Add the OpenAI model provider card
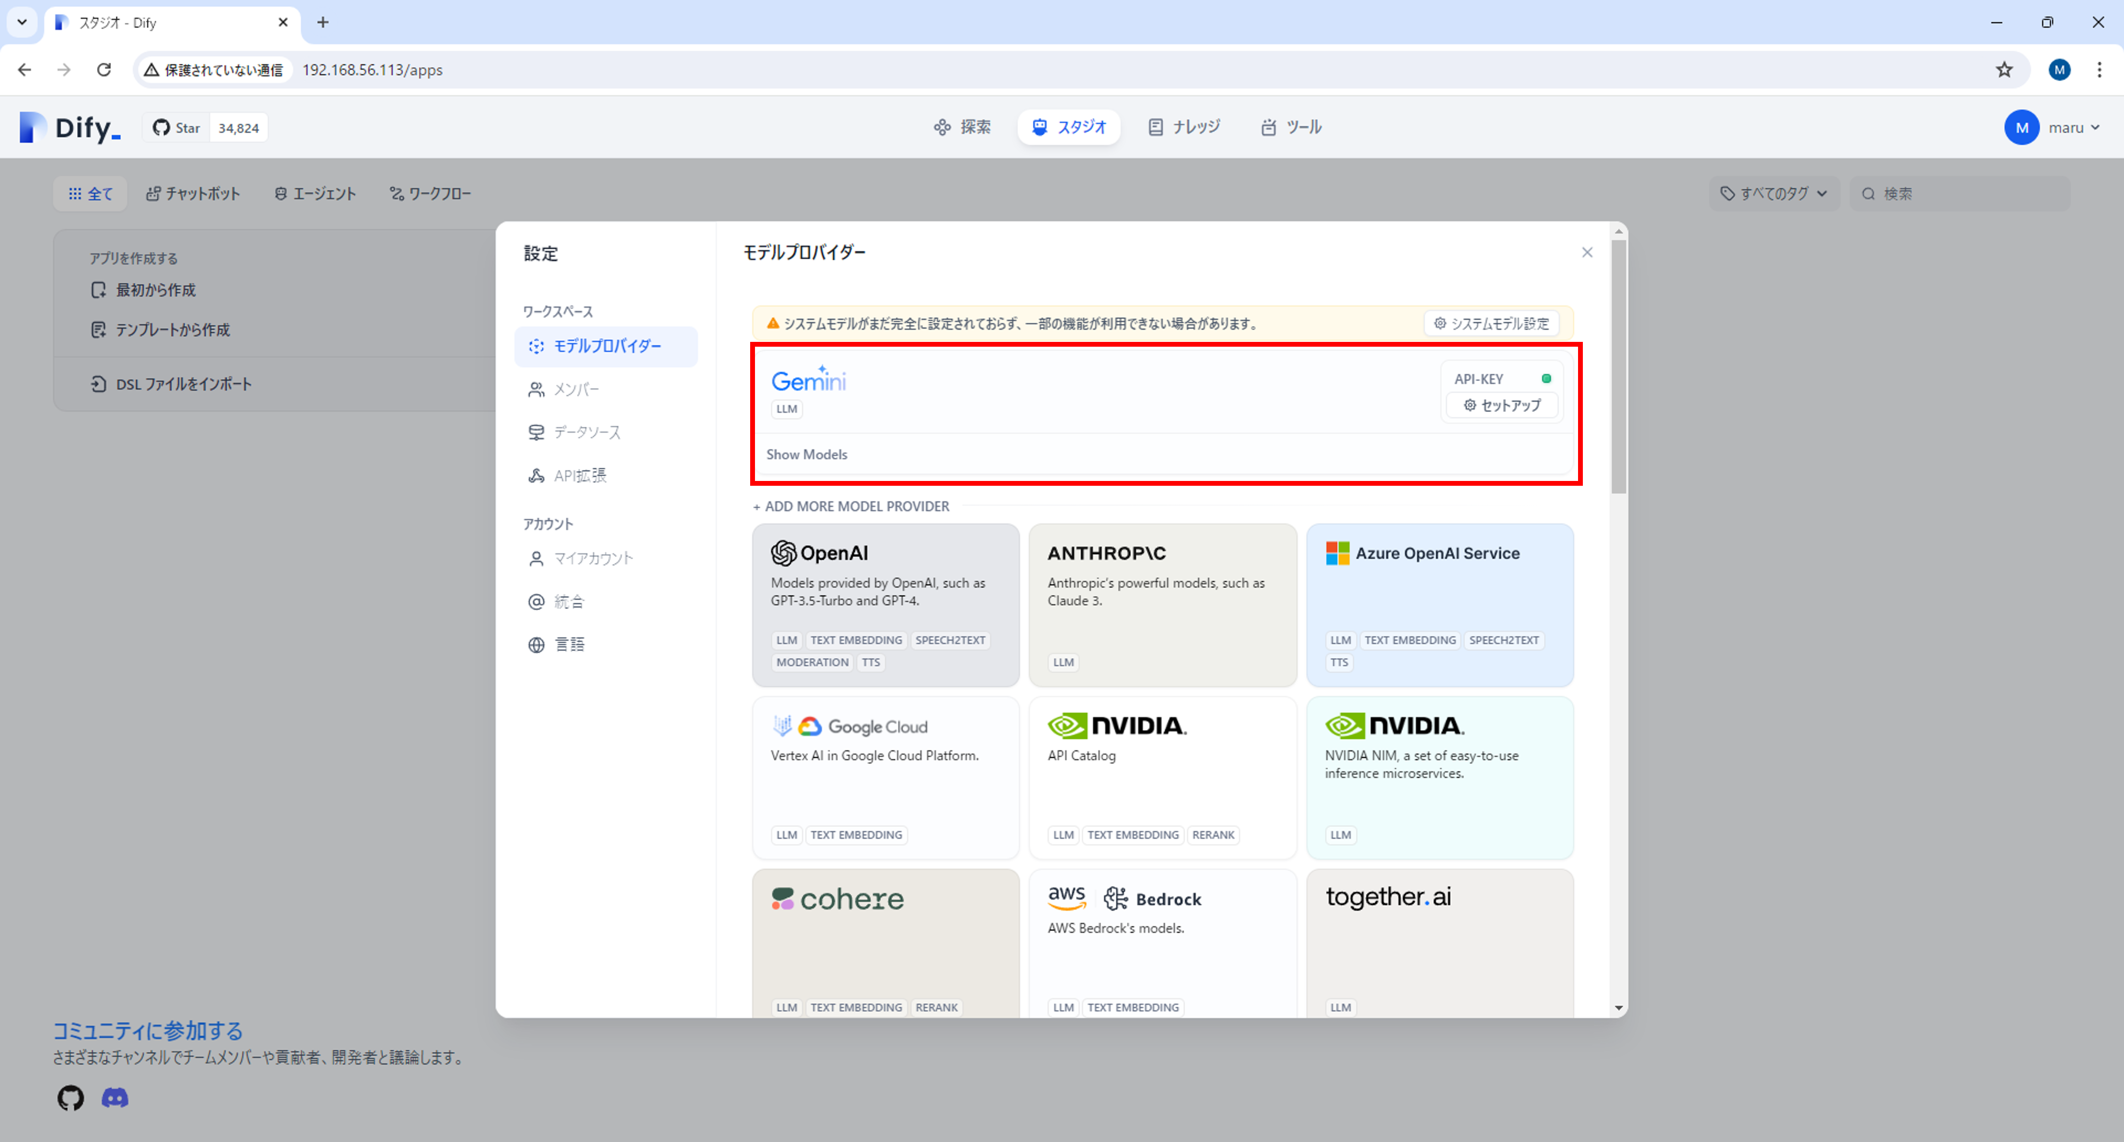The image size is (2124, 1142). coord(885,605)
